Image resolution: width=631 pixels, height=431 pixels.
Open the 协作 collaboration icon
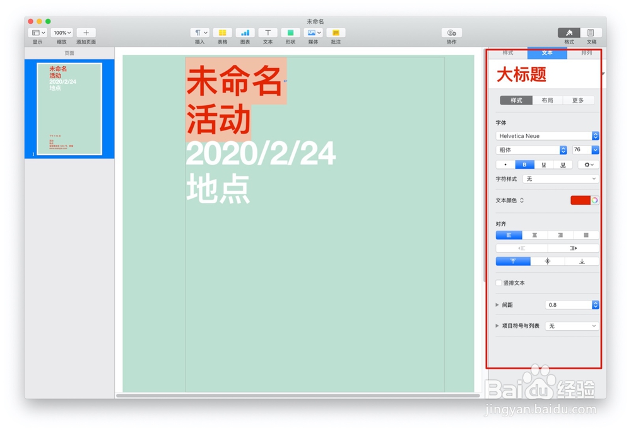451,33
